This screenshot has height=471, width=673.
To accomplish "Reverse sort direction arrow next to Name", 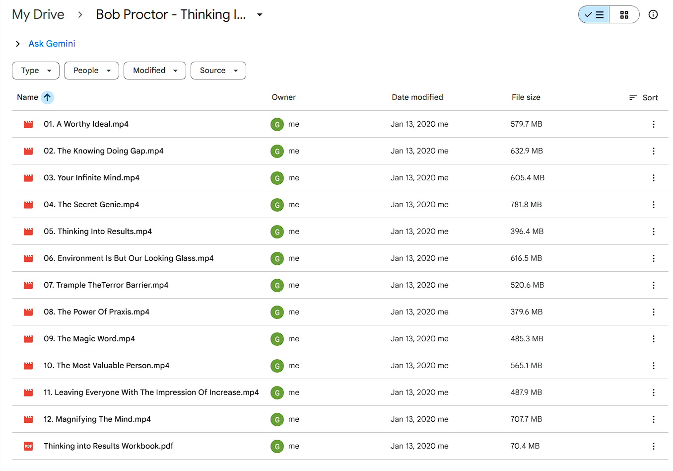I will coord(47,97).
